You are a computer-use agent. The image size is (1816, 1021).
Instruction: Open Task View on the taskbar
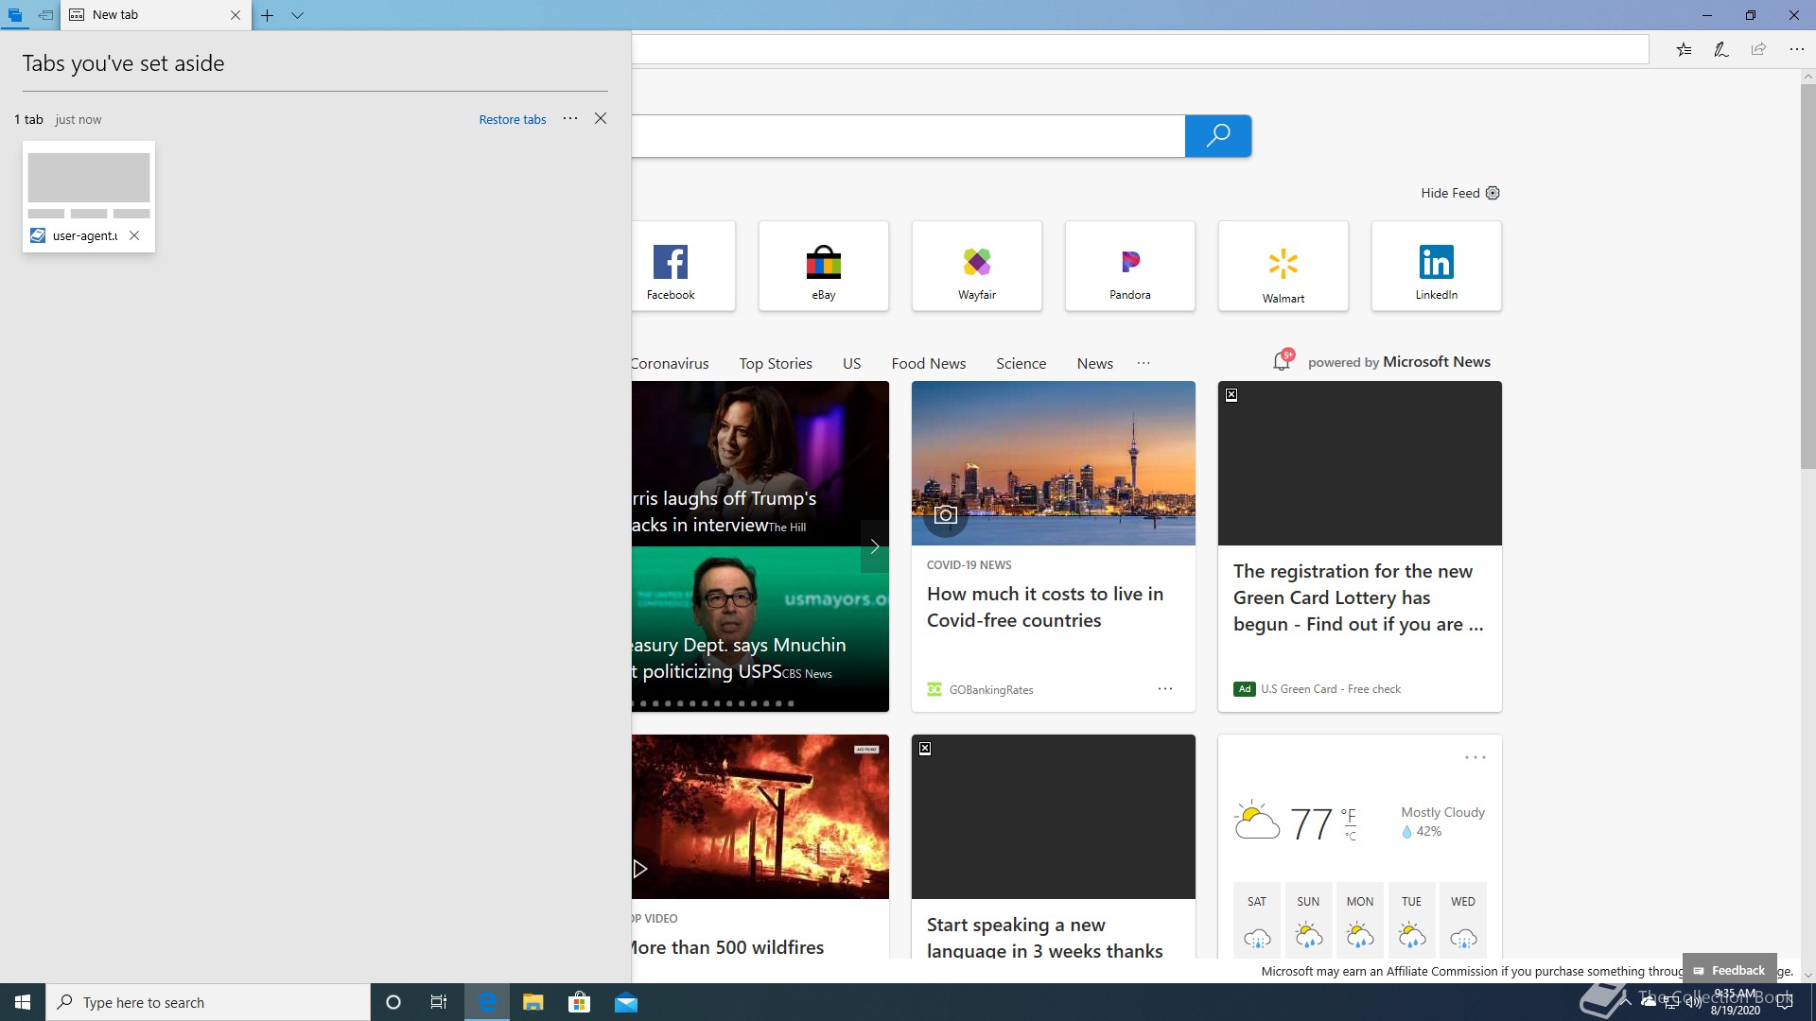(x=439, y=1002)
